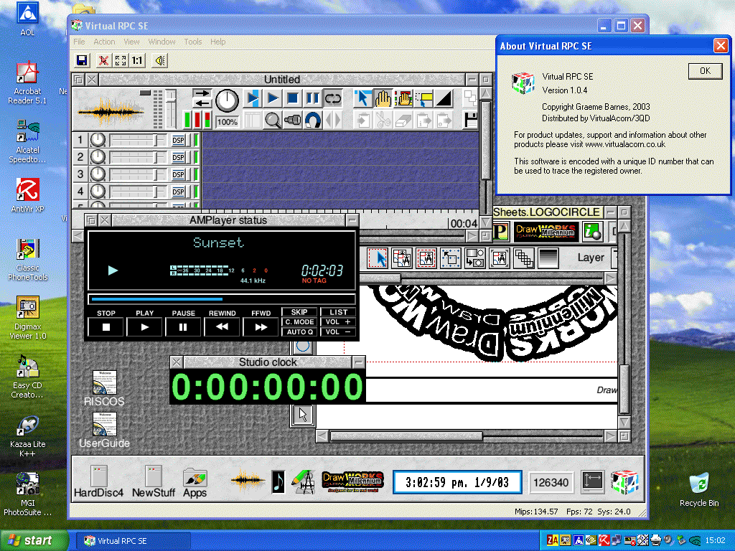Click the pause icon in Untitled studio toolbar
This screenshot has height=551, width=735.
pyautogui.click(x=312, y=98)
